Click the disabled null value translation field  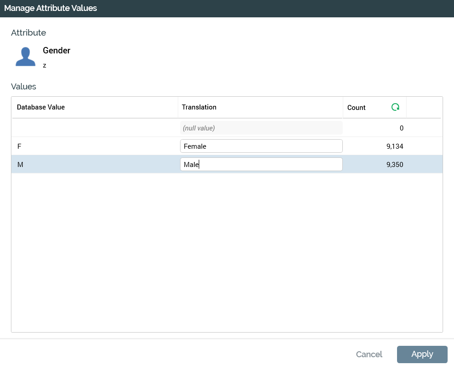[x=261, y=128]
